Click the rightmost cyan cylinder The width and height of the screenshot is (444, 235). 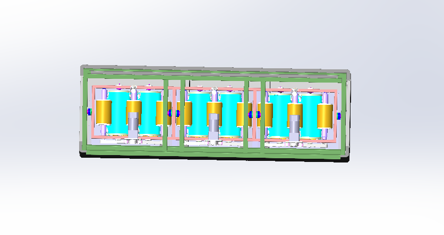click(x=311, y=116)
